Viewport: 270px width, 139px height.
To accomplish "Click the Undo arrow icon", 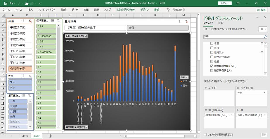I will pos(11,3).
